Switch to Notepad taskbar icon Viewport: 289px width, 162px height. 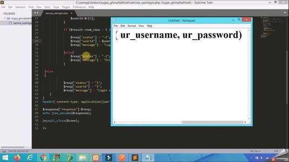(x=148, y=158)
